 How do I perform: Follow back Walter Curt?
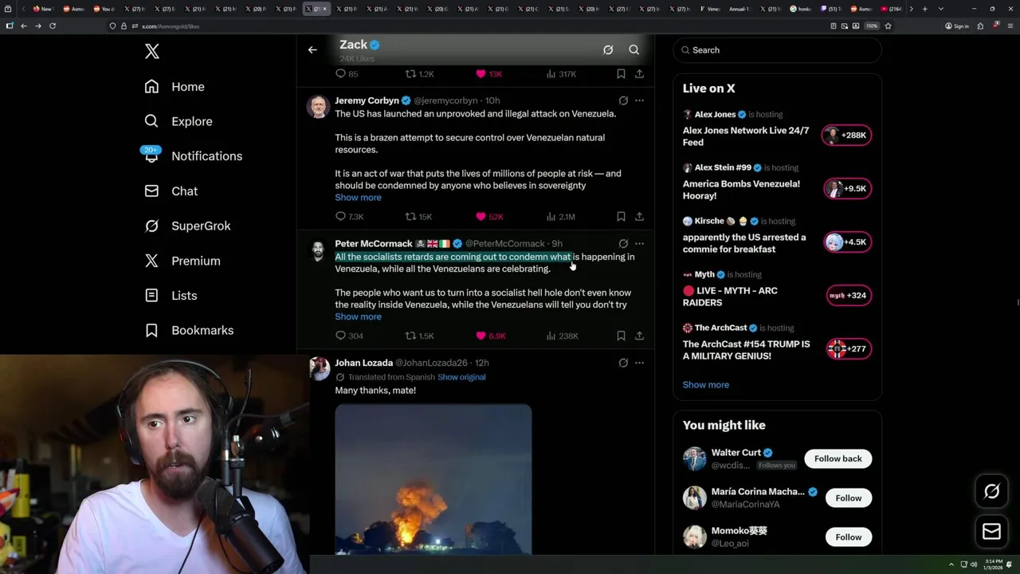pos(838,459)
